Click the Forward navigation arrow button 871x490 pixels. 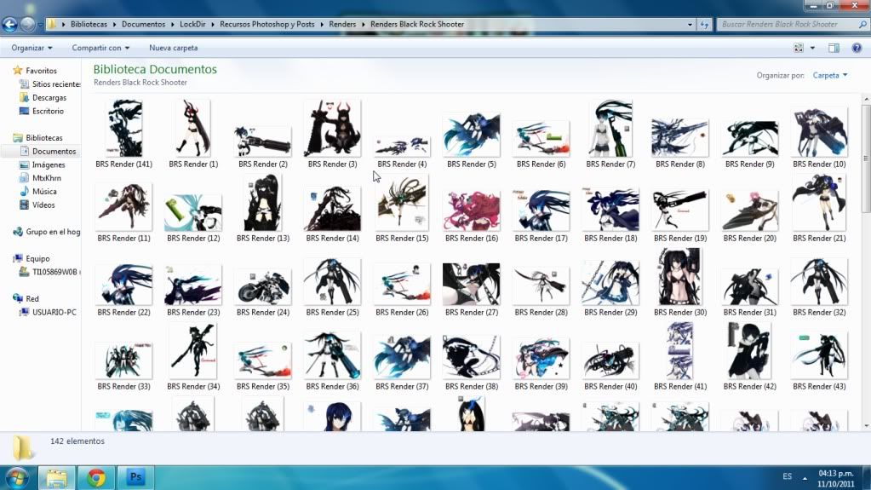click(x=27, y=25)
